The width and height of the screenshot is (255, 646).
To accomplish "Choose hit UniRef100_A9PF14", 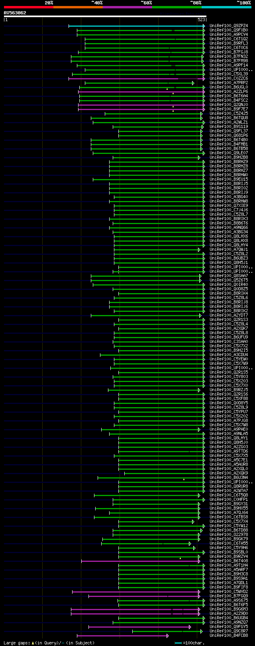I will click(229, 65).
